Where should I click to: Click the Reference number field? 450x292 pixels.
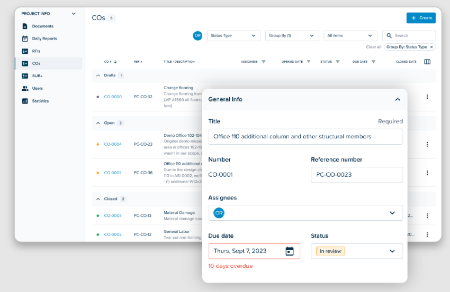click(x=357, y=175)
